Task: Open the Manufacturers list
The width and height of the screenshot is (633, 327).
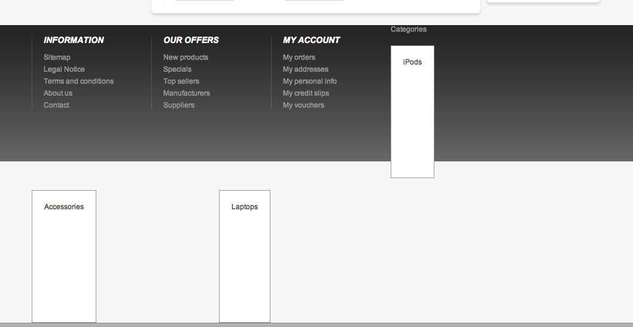Action: (x=187, y=93)
